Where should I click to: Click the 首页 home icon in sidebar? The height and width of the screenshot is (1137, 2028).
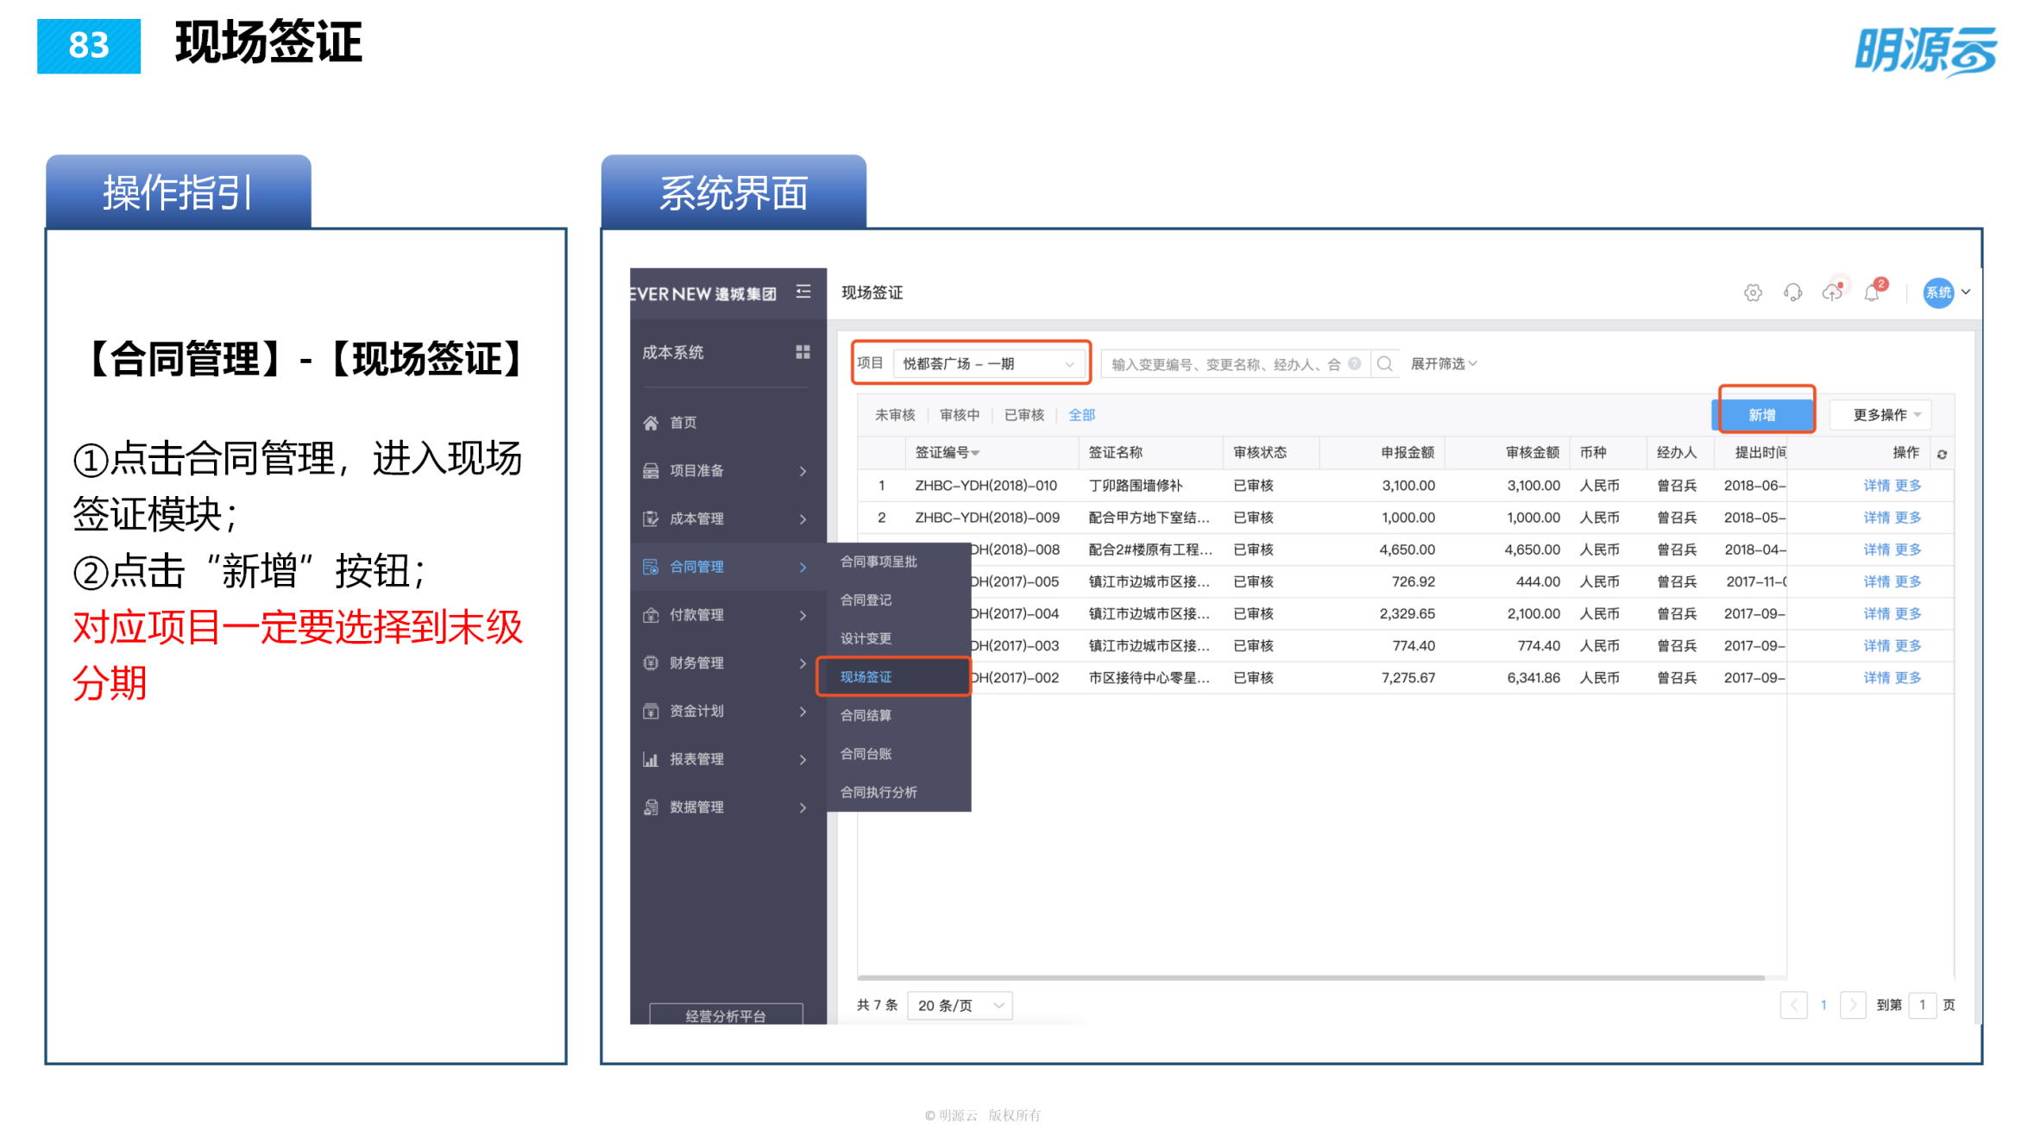[652, 423]
